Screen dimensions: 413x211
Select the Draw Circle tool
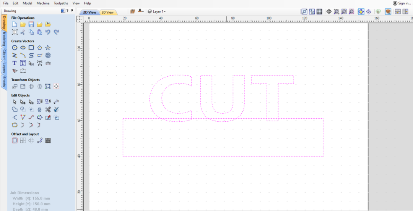pyautogui.click(x=15, y=48)
